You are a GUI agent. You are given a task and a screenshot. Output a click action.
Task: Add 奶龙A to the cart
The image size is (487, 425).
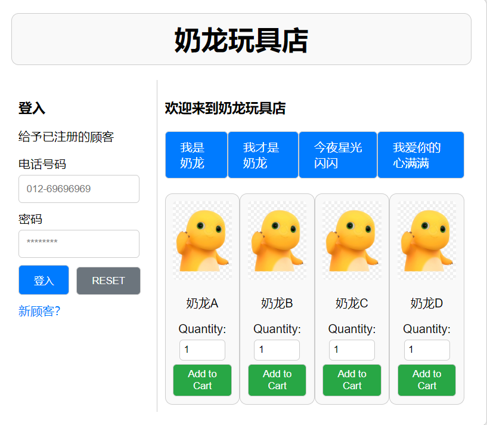tap(202, 380)
